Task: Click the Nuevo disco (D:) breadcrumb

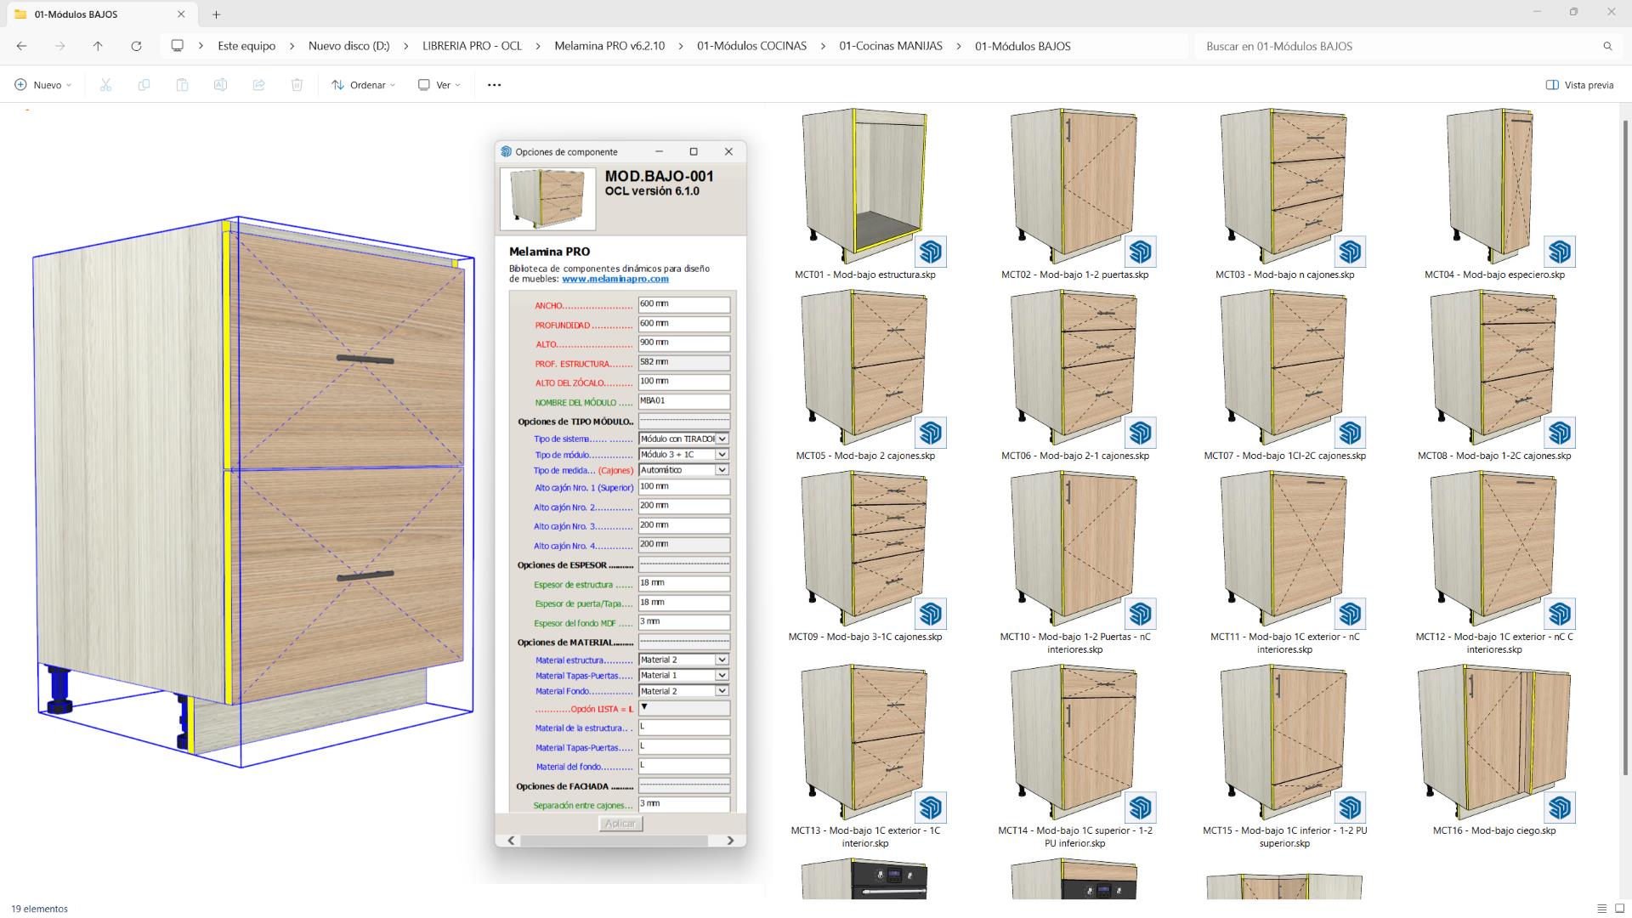Action: point(348,46)
